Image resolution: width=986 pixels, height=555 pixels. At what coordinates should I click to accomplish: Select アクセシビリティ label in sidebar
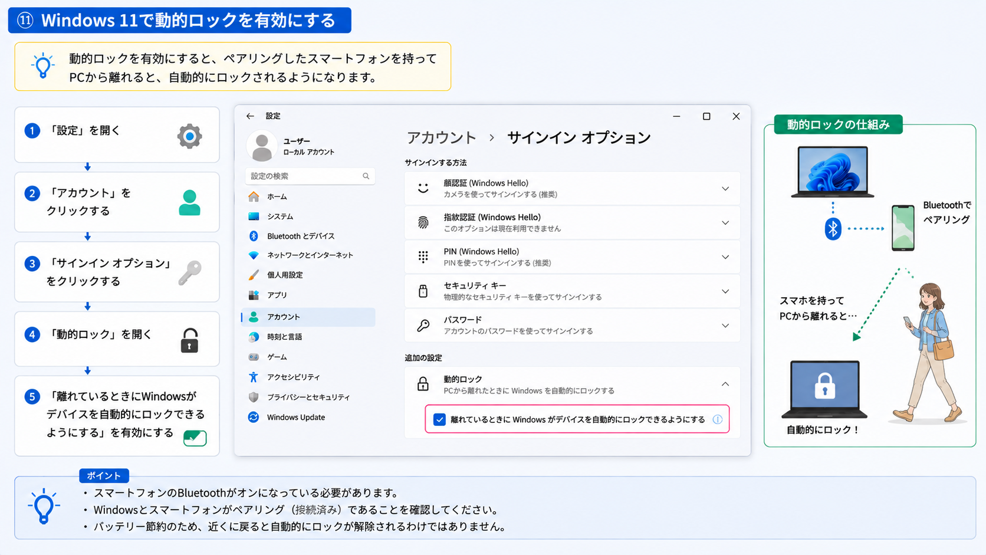click(294, 377)
